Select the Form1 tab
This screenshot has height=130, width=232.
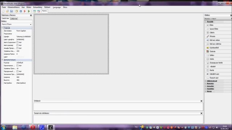click(x=44, y=11)
